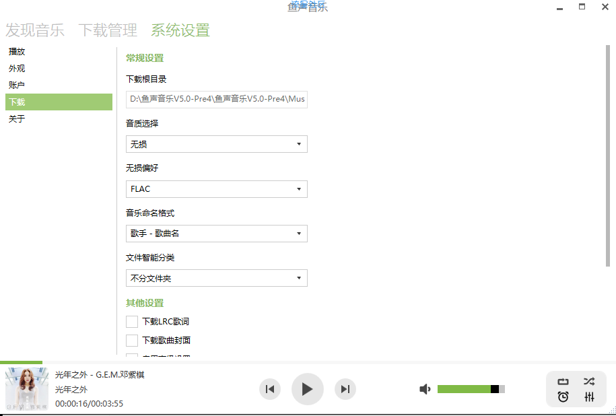This screenshot has height=416, width=616.
Task: Open the 外观 settings section
Action: (x=59, y=69)
